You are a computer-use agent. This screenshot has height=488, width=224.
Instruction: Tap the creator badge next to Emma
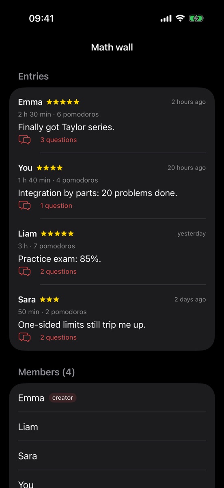click(x=62, y=398)
